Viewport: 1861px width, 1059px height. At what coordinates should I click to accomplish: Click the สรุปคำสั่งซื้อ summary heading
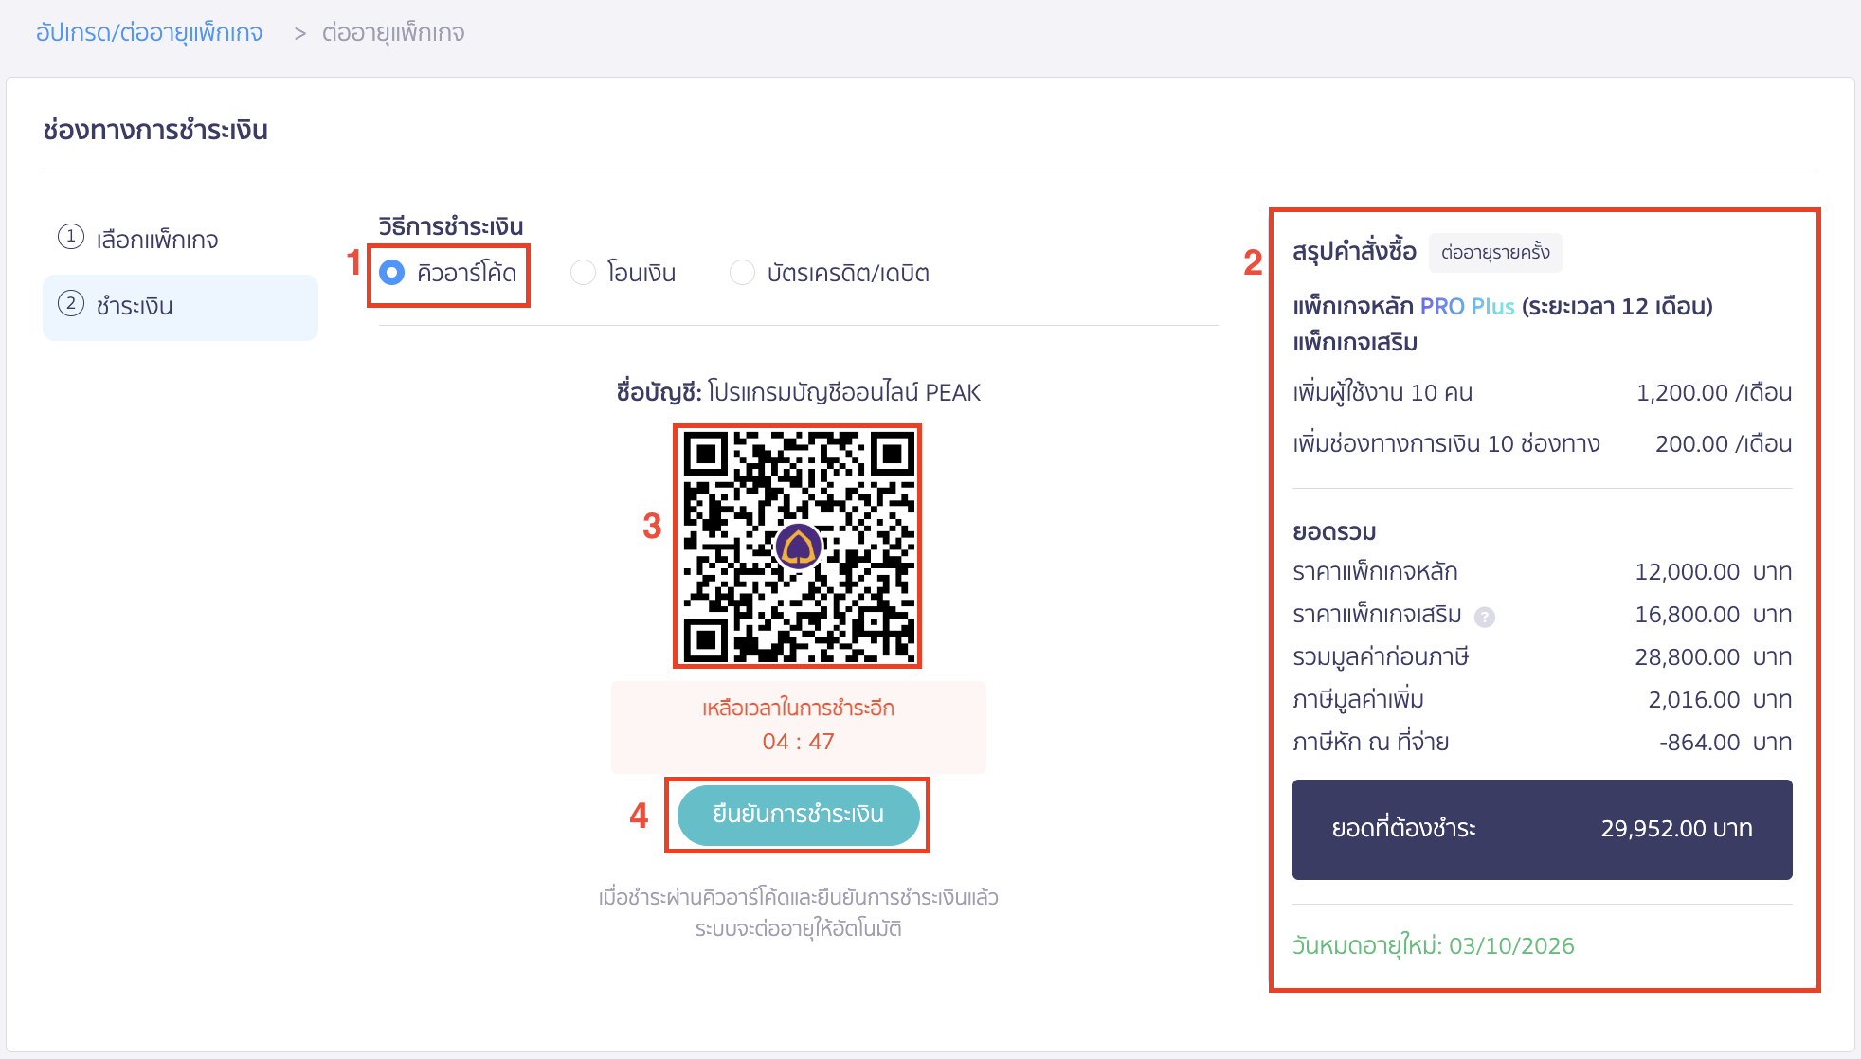pyautogui.click(x=1355, y=251)
